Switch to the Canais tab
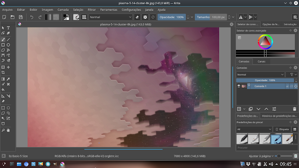Image resolution: width=299 pixels, height=168 pixels. 262,62
